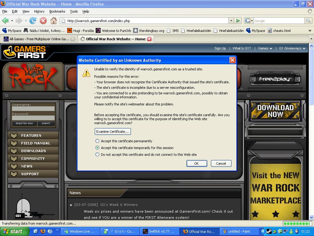The height and width of the screenshot is (236, 314).
Task: Expand the Games menu on GamersFirst
Action: click(265, 48)
